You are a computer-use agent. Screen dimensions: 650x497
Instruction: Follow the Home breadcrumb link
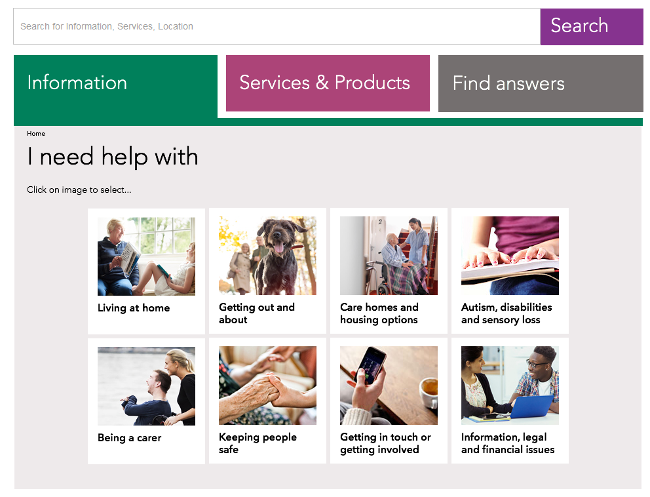[36, 134]
